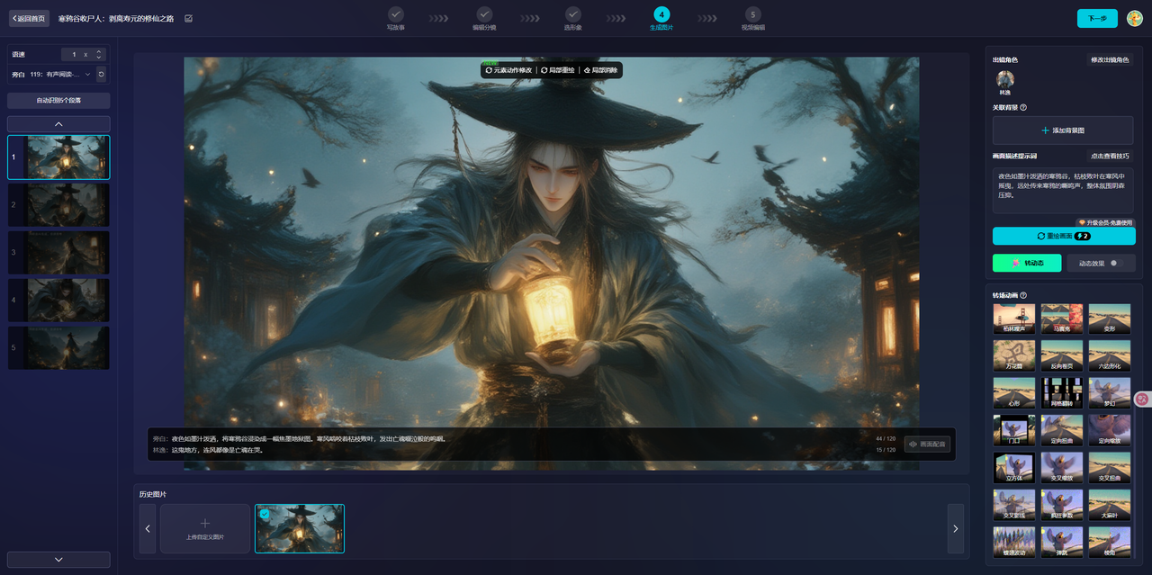Click 元素动作修改 element action tool
Viewport: 1152px width, 575px height.
tap(508, 69)
